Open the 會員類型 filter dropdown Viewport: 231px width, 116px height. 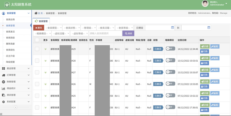53,28
